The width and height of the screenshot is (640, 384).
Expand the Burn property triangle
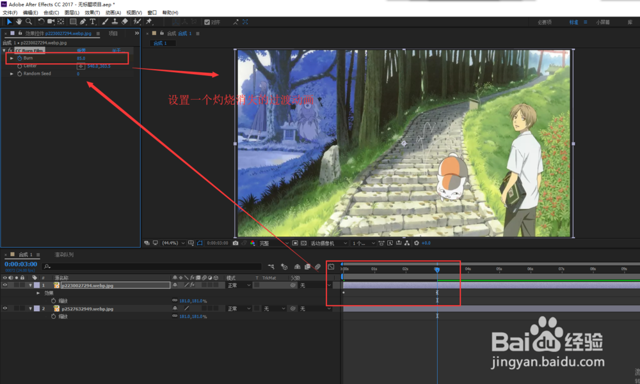point(12,58)
